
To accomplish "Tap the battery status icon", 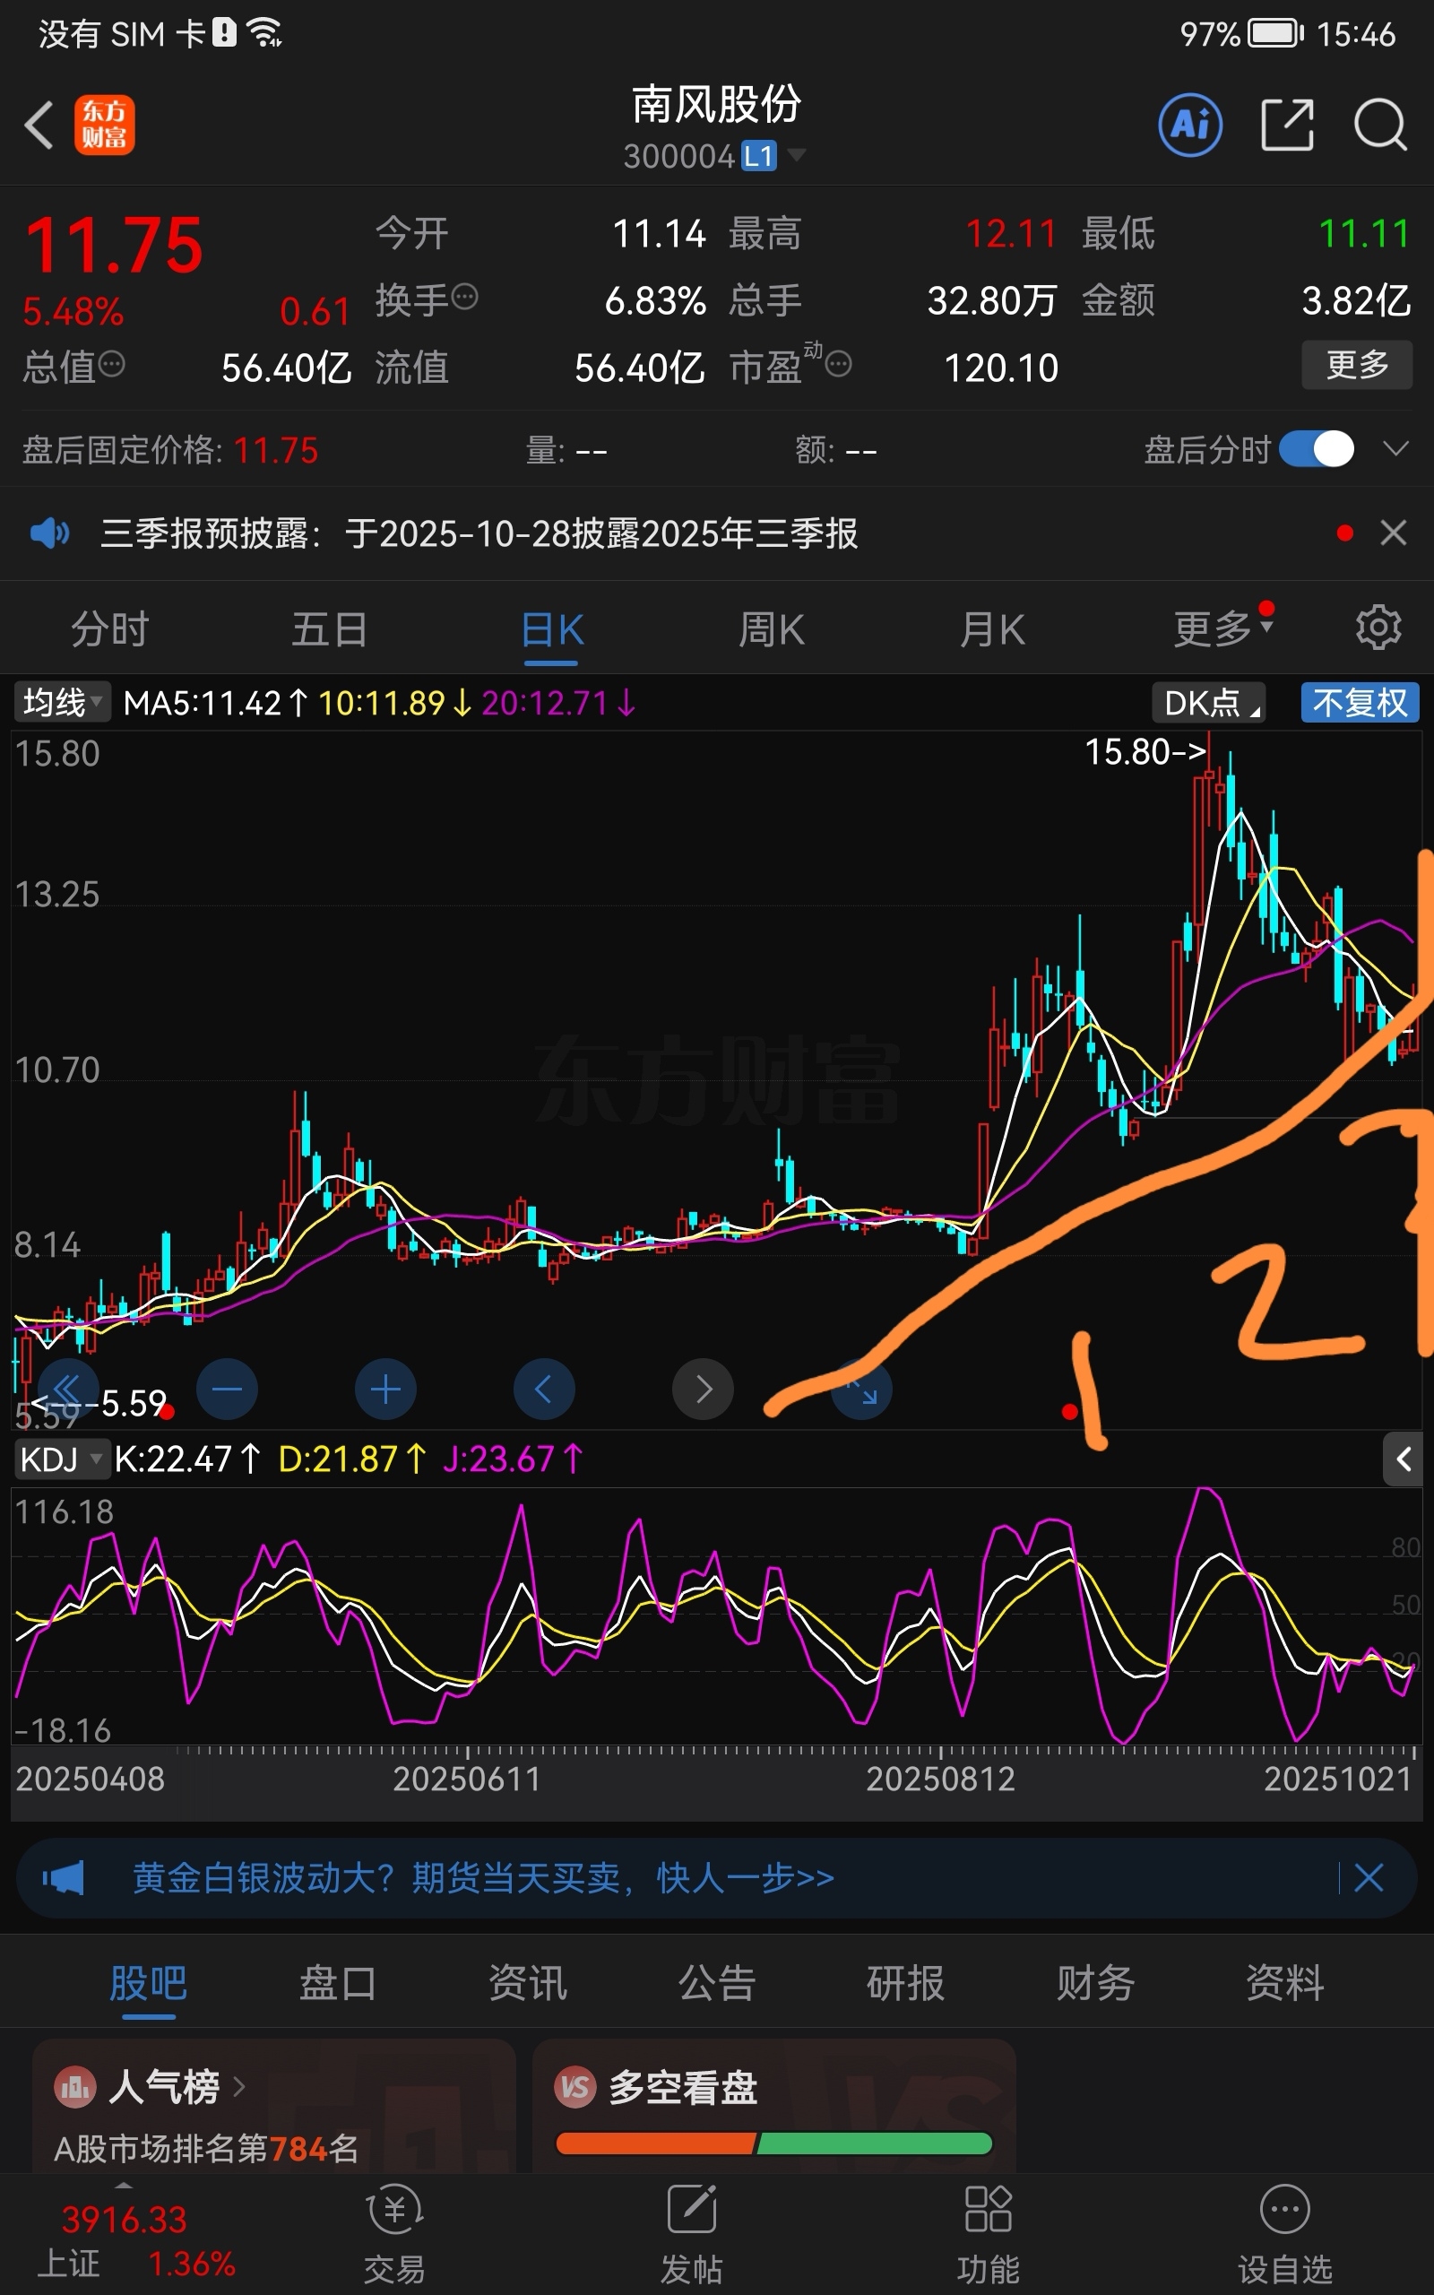I will tap(1275, 34).
